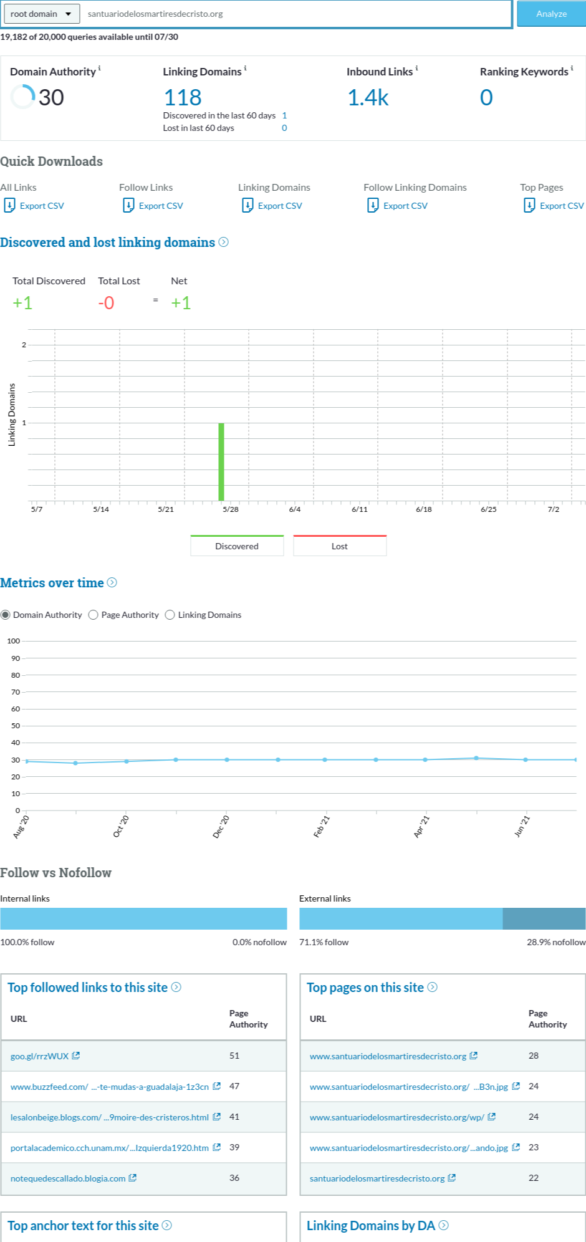
Task: Open external icon for the ...B3n.jpg page
Action: click(x=516, y=1086)
